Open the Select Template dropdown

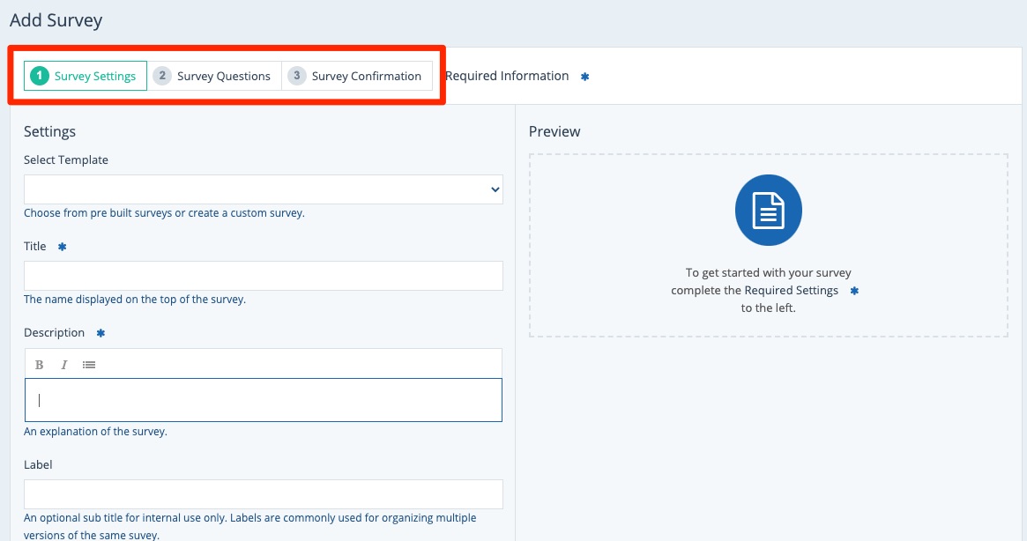[x=263, y=189]
